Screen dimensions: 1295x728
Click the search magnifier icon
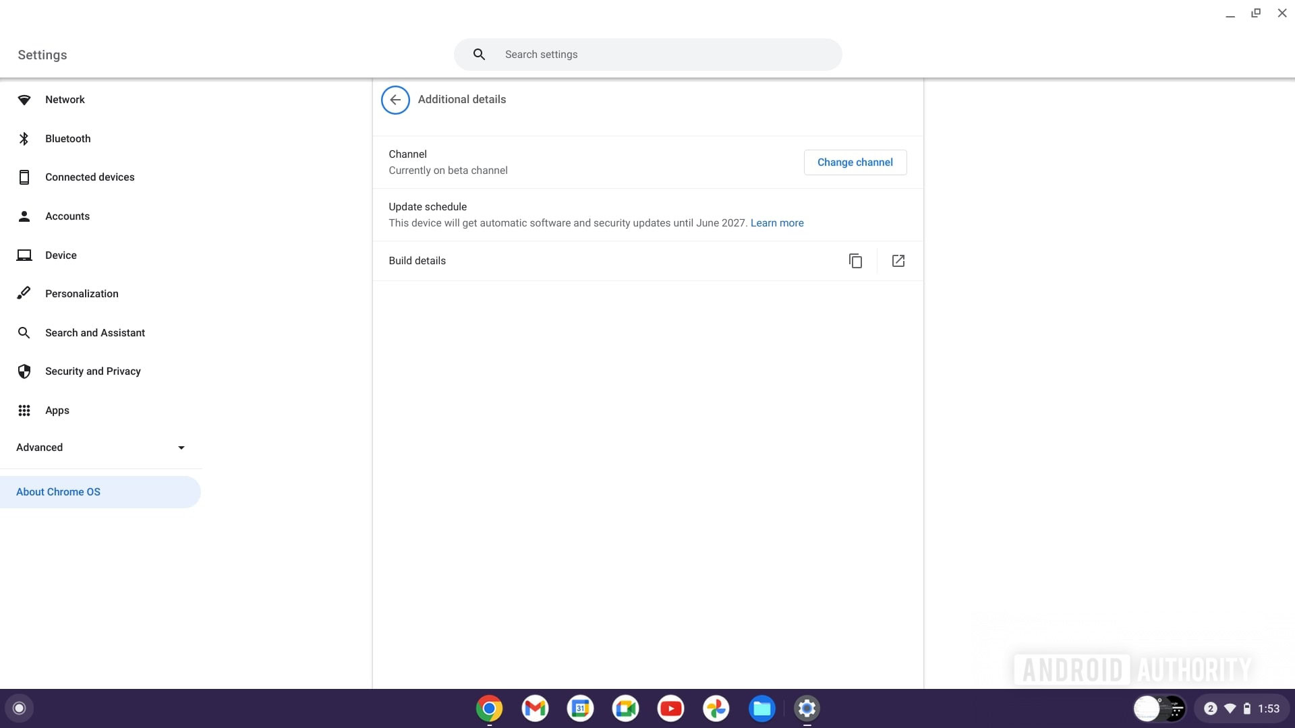[479, 55]
